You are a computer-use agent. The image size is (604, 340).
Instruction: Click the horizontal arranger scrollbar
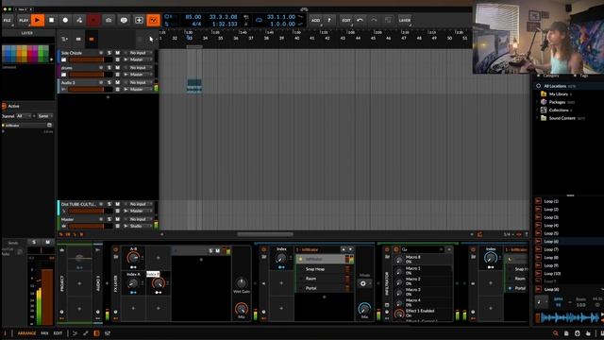point(265,234)
